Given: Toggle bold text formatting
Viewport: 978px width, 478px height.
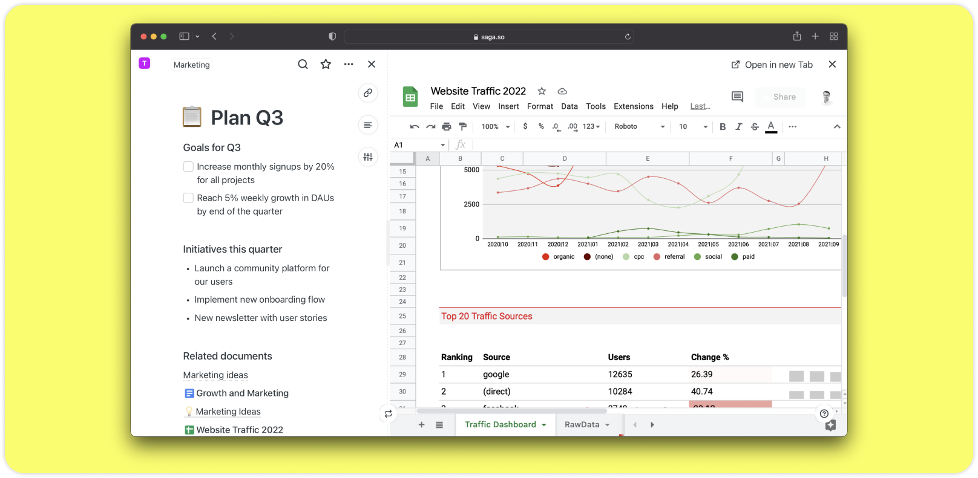Looking at the screenshot, I should [x=723, y=127].
